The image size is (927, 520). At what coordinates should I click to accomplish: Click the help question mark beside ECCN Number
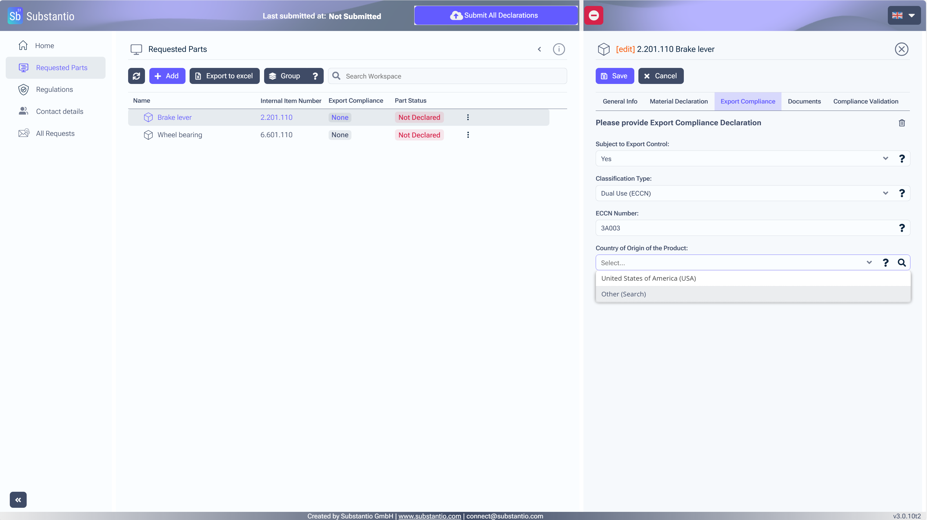click(x=901, y=228)
